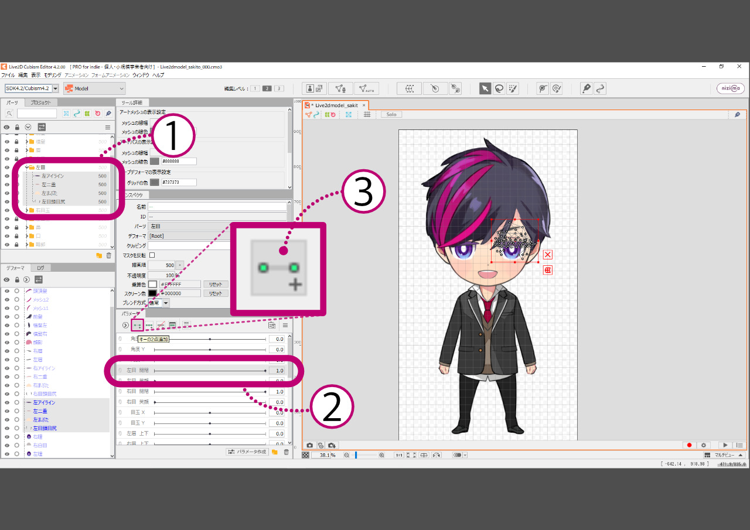Image resolution: width=750 pixels, height=530 pixels.
Task: Click the 右目 開閉 parameter slider
Action: point(210,392)
